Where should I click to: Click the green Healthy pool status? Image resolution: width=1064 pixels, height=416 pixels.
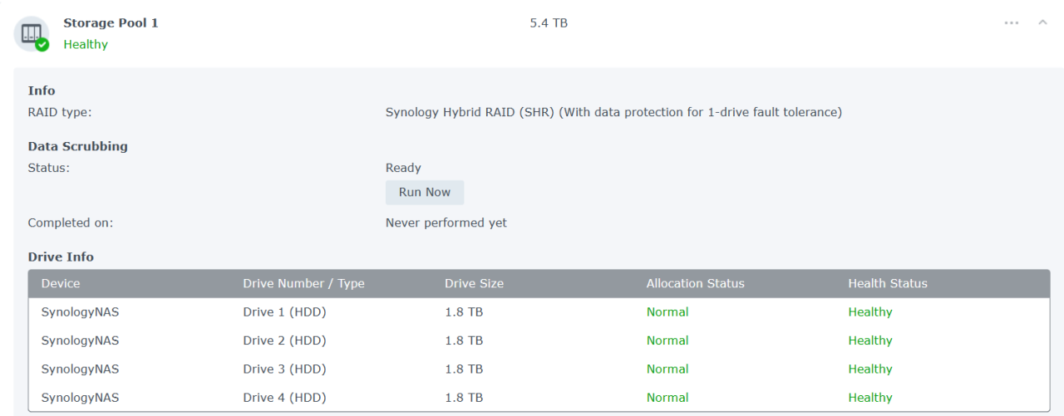(x=86, y=45)
